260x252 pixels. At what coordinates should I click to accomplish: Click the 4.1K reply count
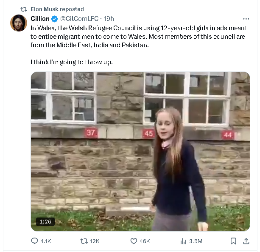pos(45,241)
